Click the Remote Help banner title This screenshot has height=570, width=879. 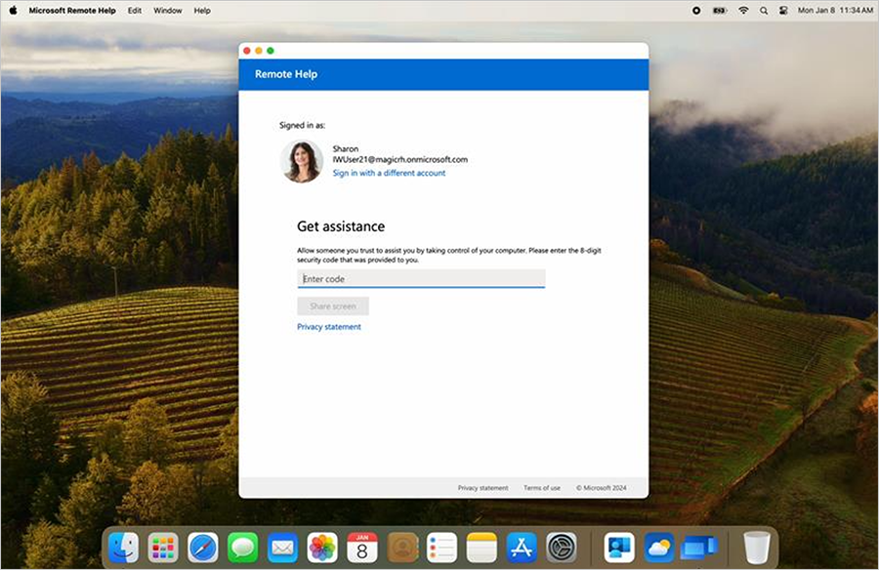coord(286,74)
